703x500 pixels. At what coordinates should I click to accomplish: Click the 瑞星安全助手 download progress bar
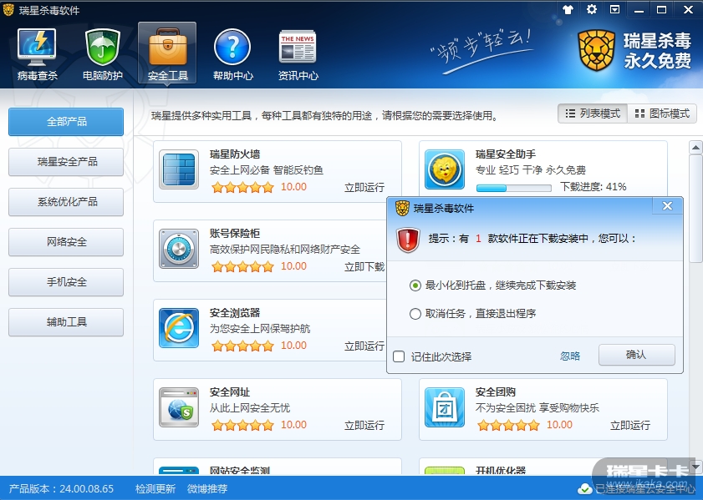coord(514,188)
